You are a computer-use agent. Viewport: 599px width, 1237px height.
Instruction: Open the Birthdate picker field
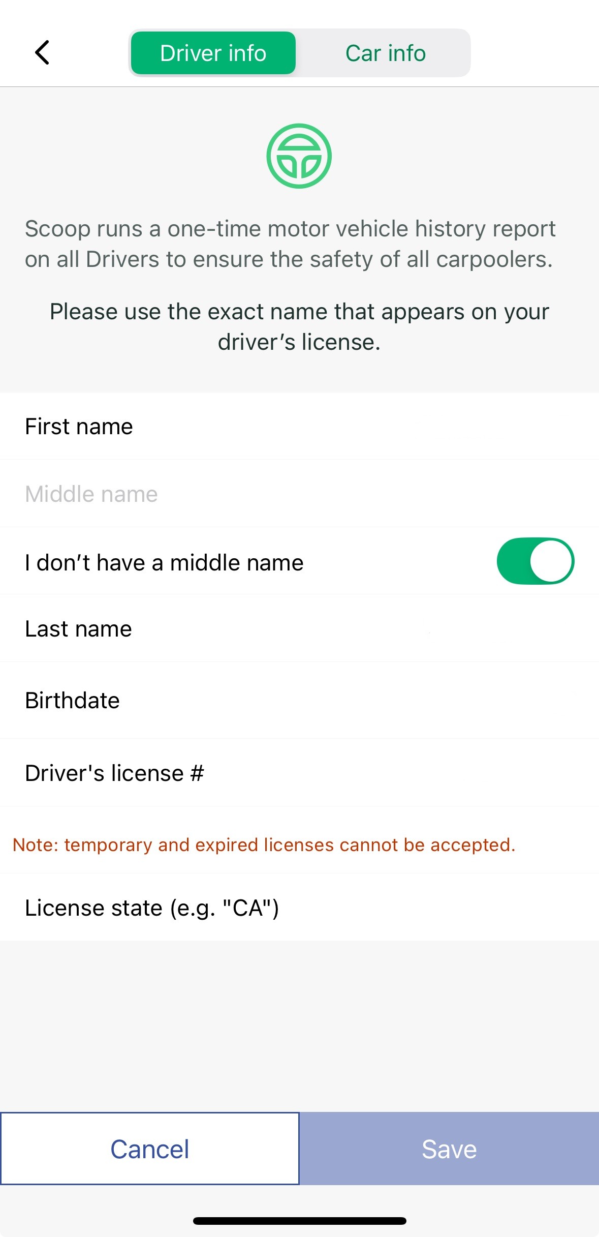coord(299,701)
